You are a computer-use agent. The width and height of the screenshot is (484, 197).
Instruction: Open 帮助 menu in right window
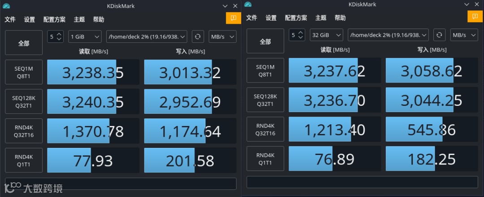click(x=341, y=18)
